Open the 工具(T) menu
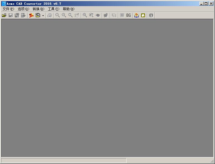The width and height of the screenshot is (215, 164). (x=54, y=9)
